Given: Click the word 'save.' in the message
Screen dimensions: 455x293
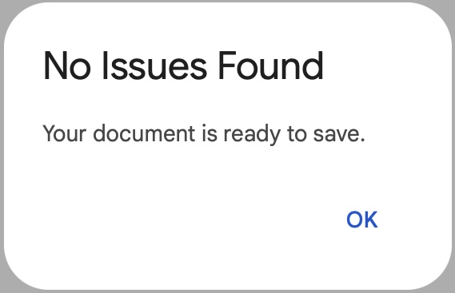Looking at the screenshot, I should click(339, 135).
